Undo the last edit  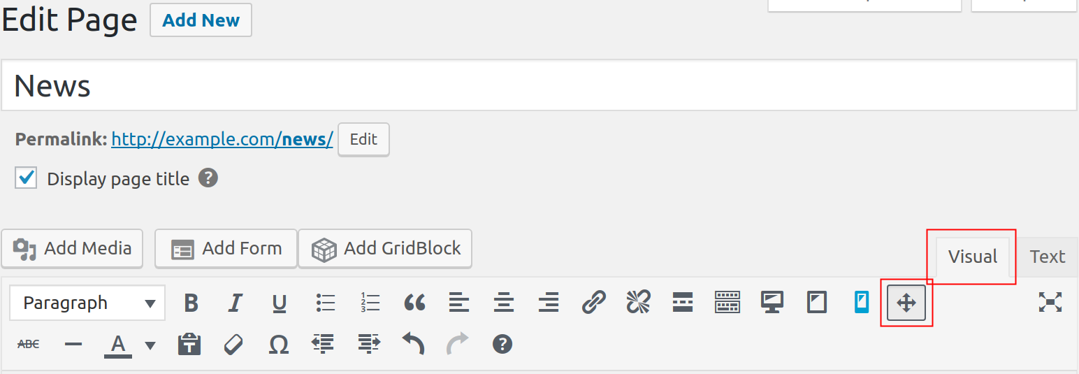click(x=413, y=344)
